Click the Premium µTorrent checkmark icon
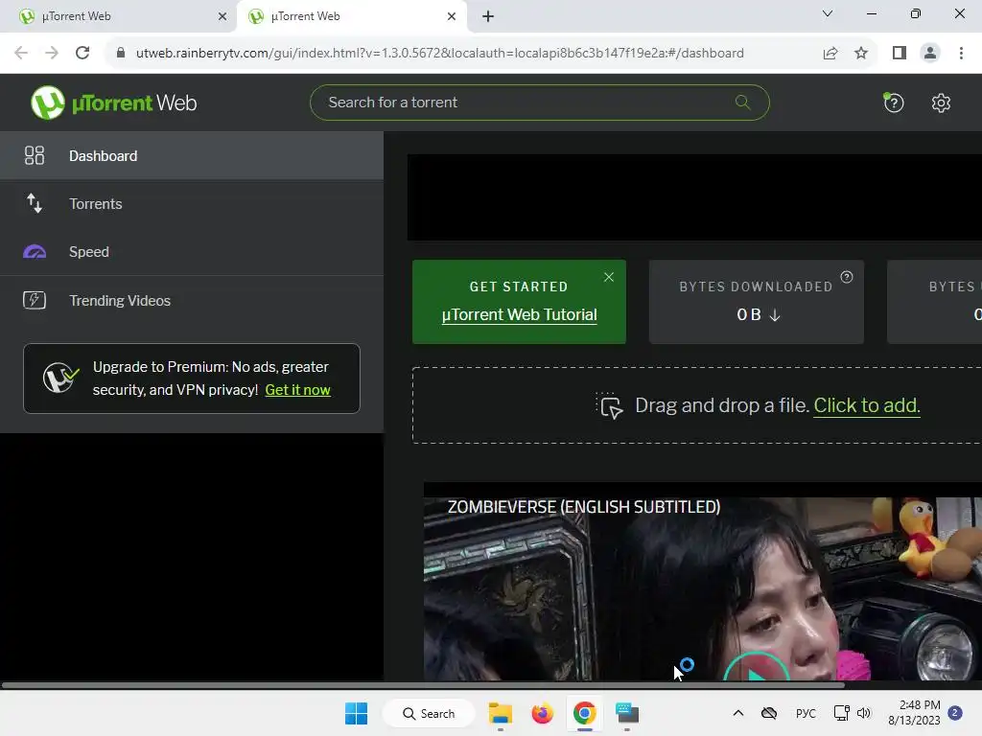The height and width of the screenshot is (736, 982). (x=60, y=378)
